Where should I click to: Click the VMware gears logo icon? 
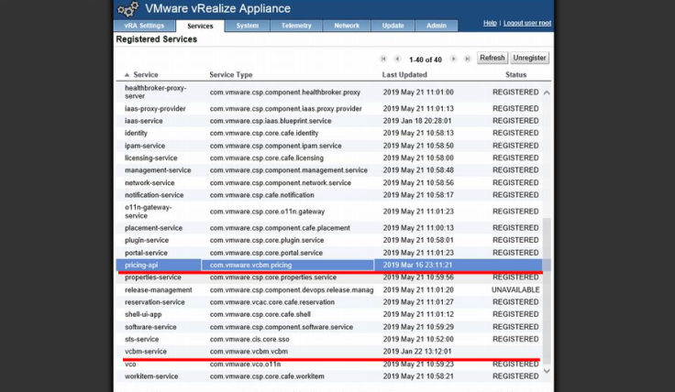pos(128,8)
